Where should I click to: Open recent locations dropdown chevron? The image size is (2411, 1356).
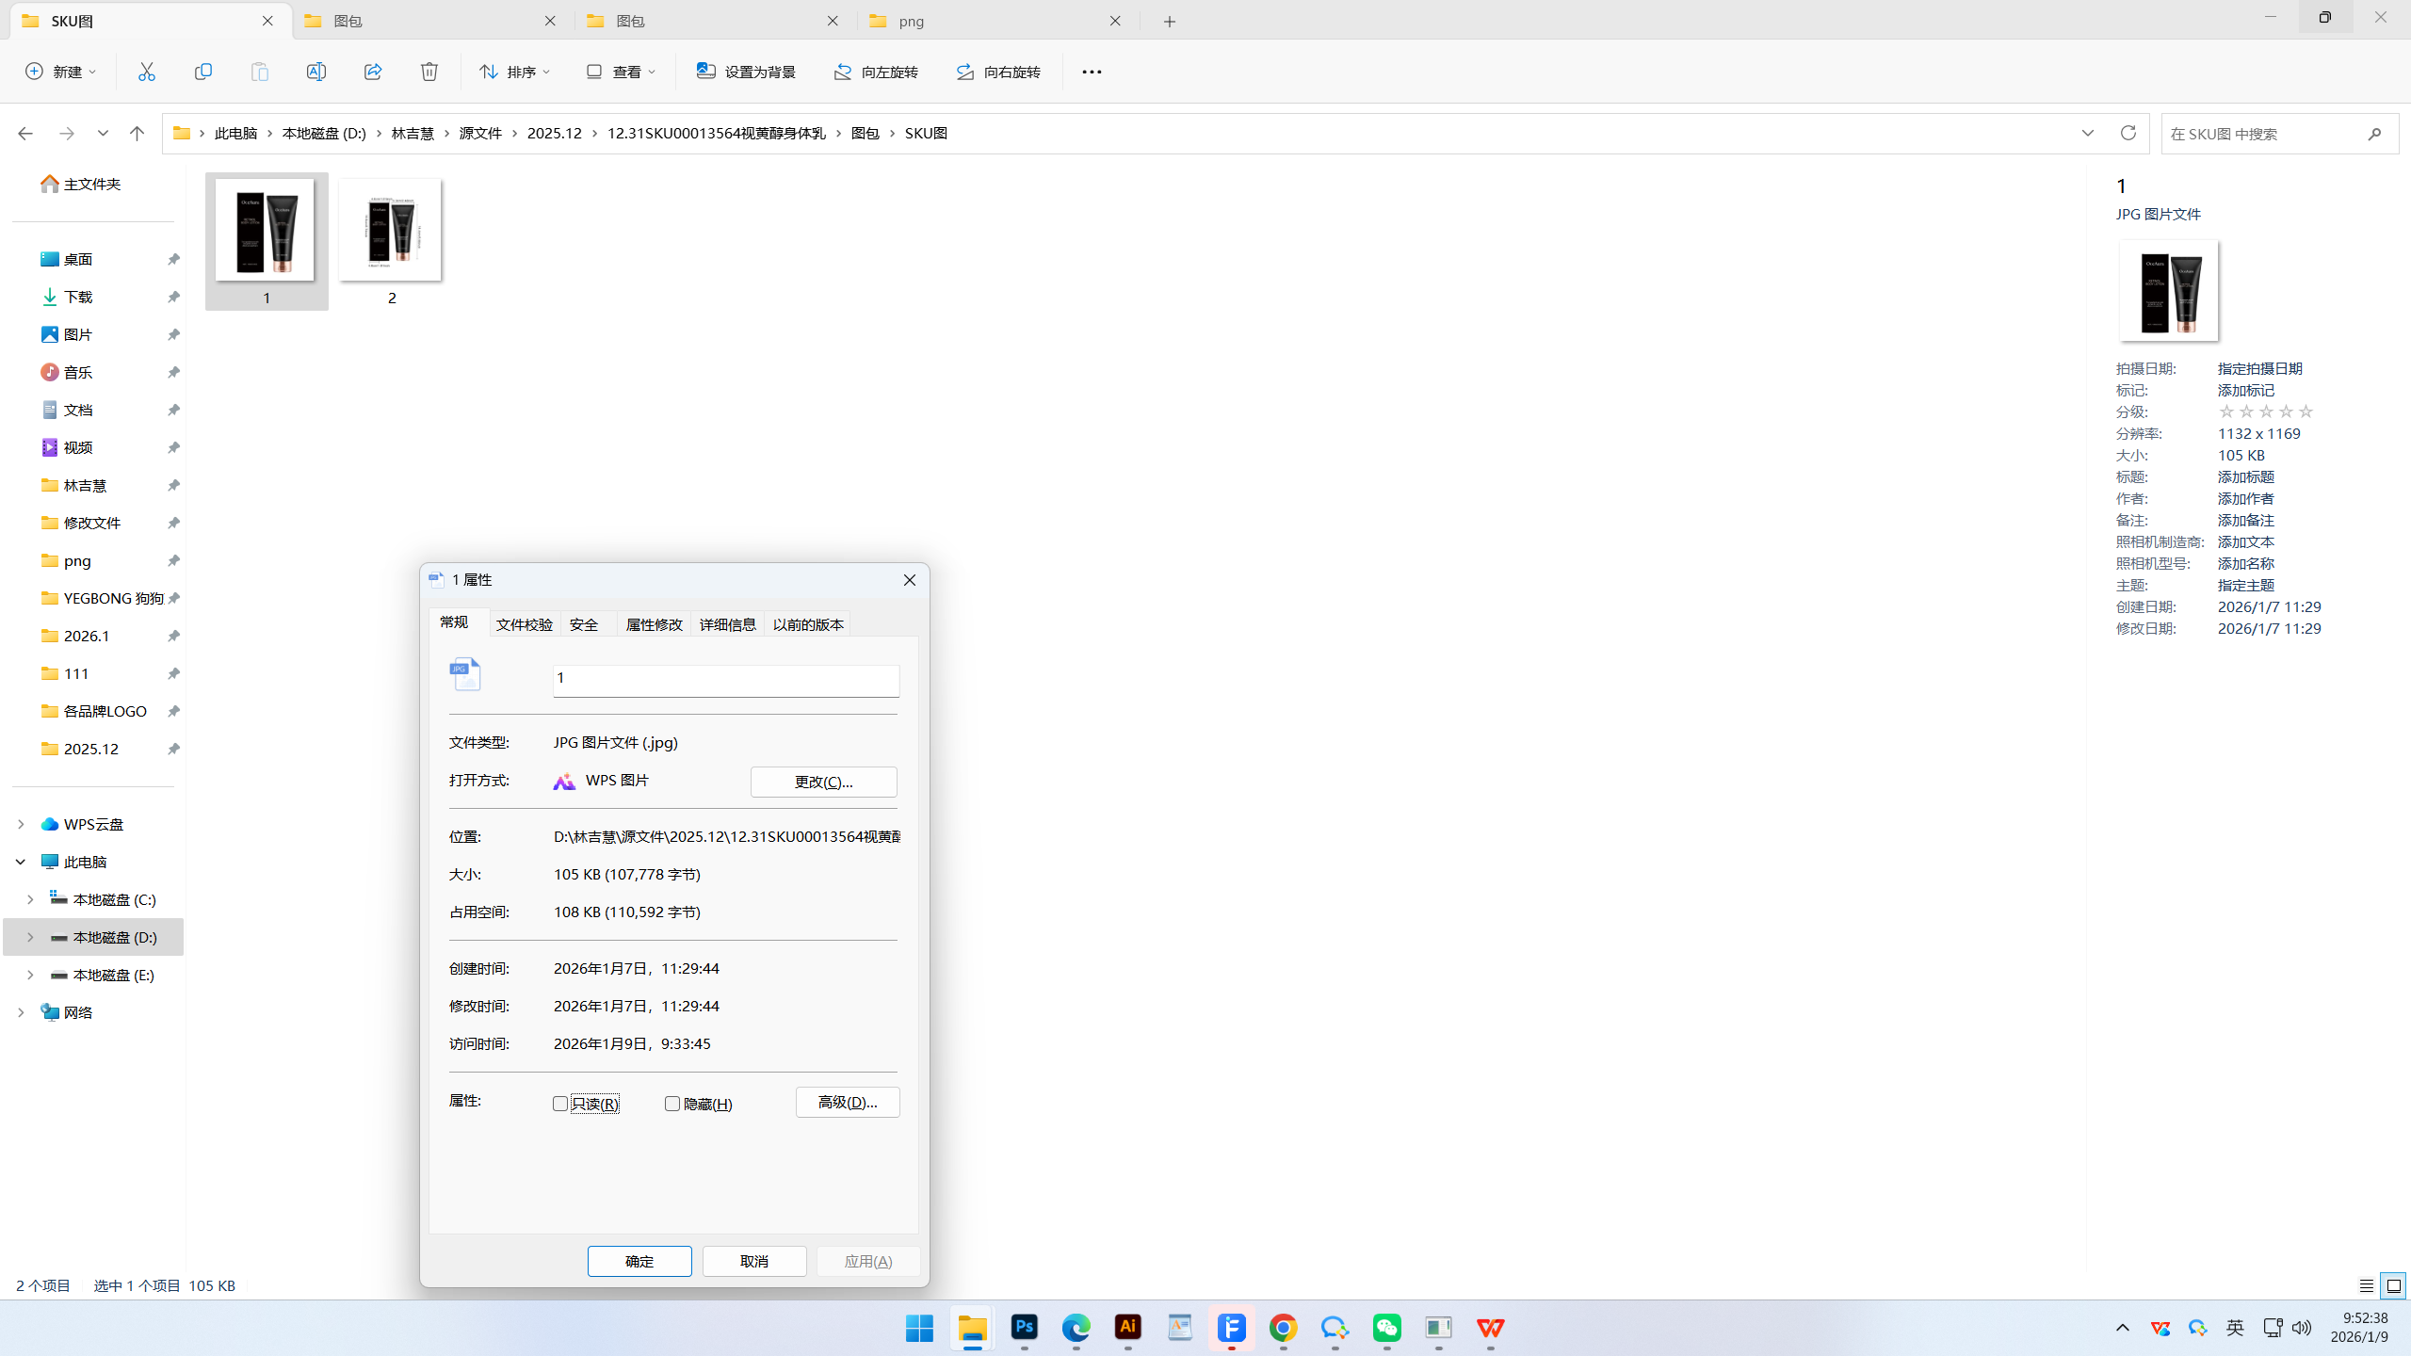coord(103,134)
